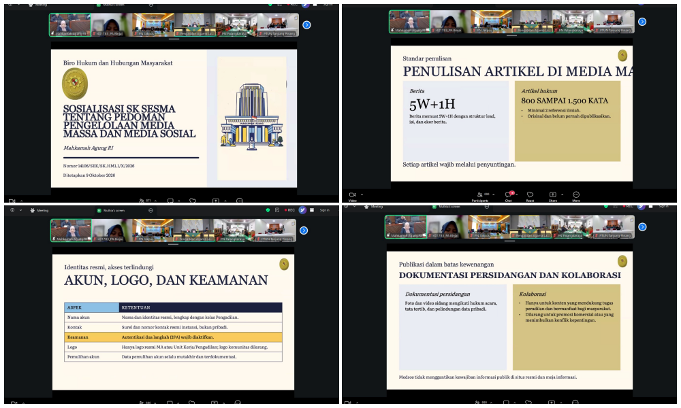The width and height of the screenshot is (681, 408).
Task: Click the Pemulihan akun table row
Action: coord(173,357)
